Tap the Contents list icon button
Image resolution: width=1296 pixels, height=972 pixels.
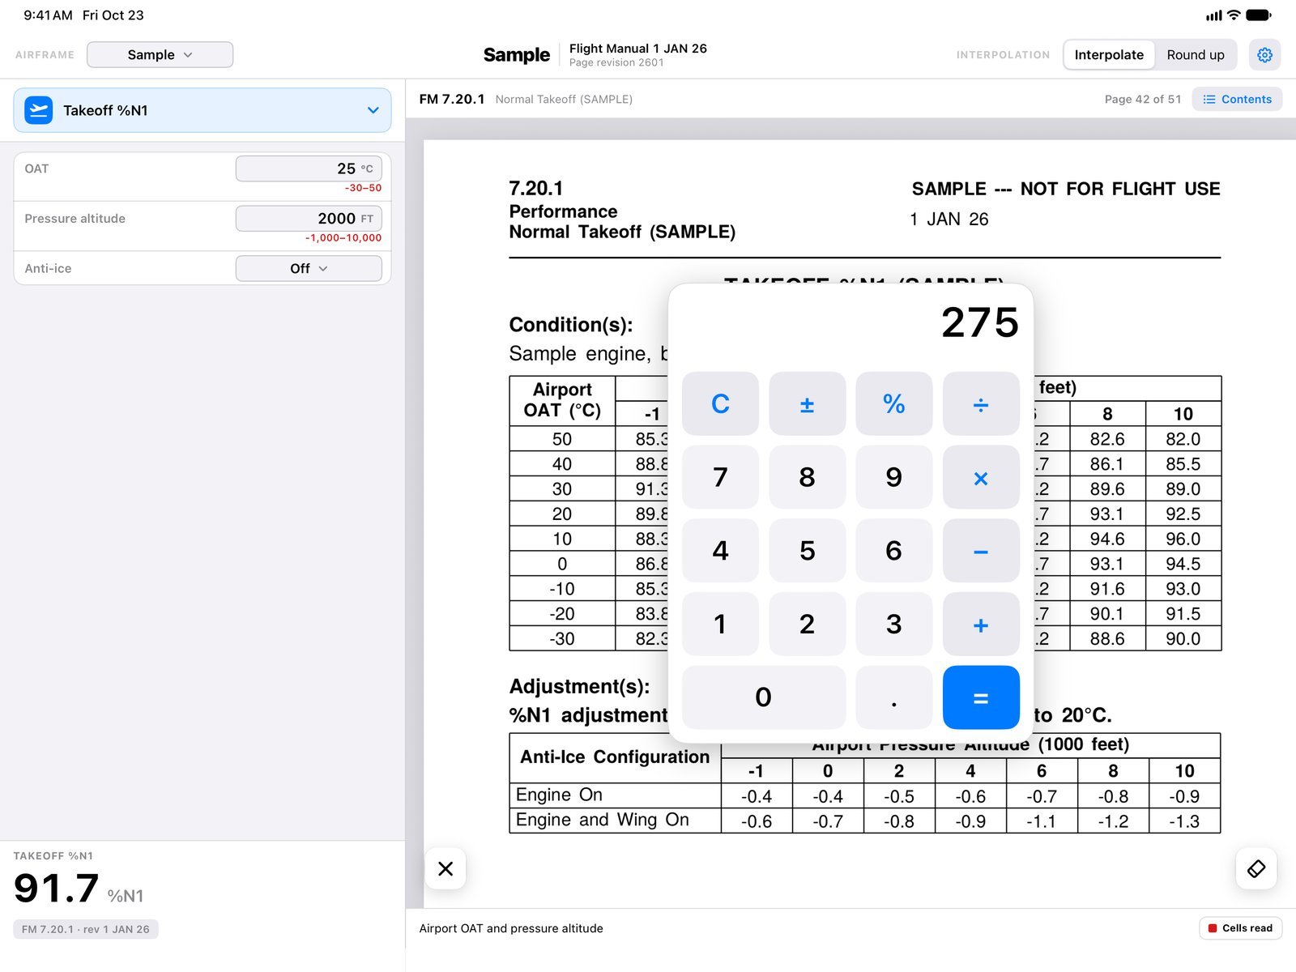tap(1237, 99)
